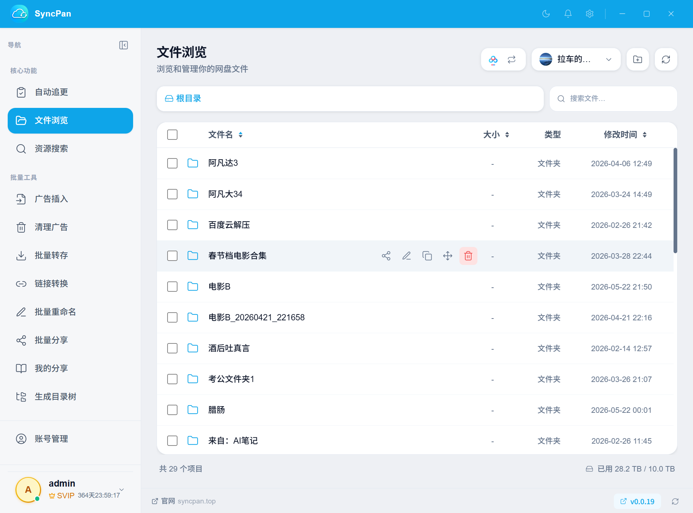Open 批量重命名 tool
The height and width of the screenshot is (513, 693).
click(x=70, y=312)
